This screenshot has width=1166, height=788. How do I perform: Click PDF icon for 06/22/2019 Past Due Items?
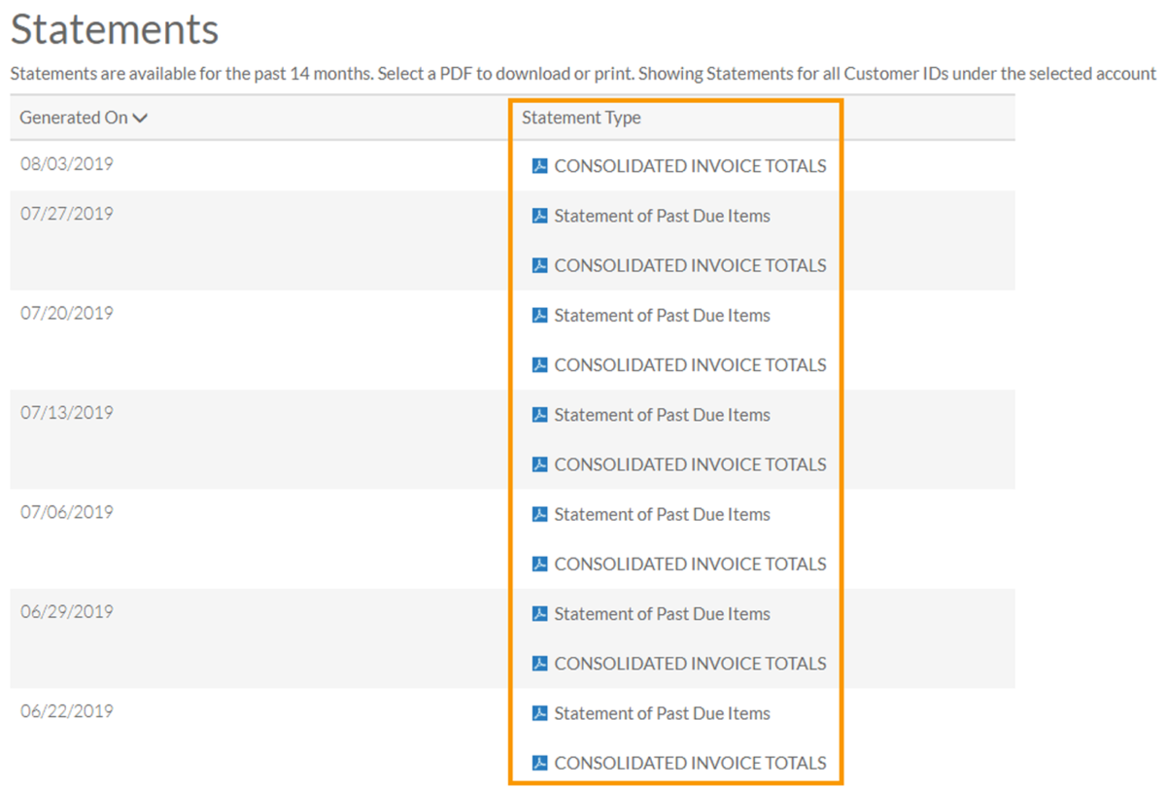point(540,713)
